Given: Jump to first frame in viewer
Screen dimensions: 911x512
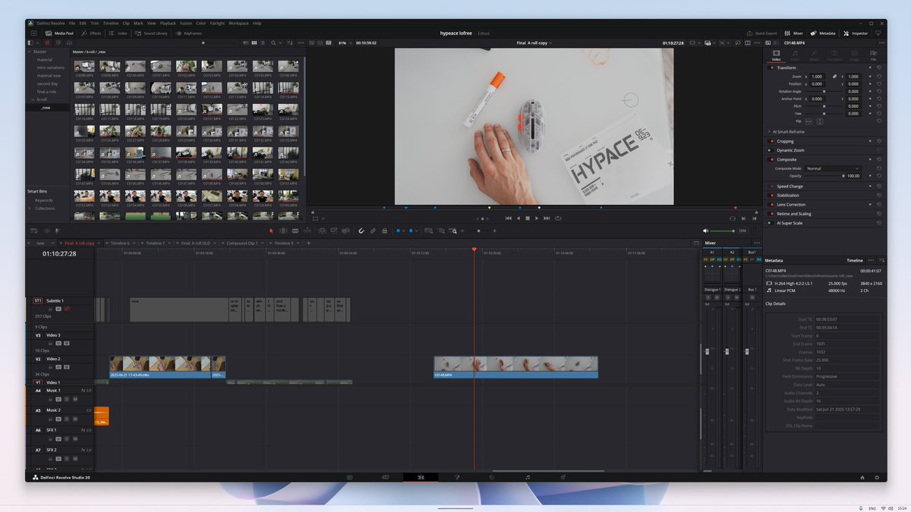Looking at the screenshot, I should 508,218.
